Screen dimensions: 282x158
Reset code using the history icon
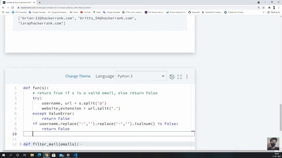[172, 77]
